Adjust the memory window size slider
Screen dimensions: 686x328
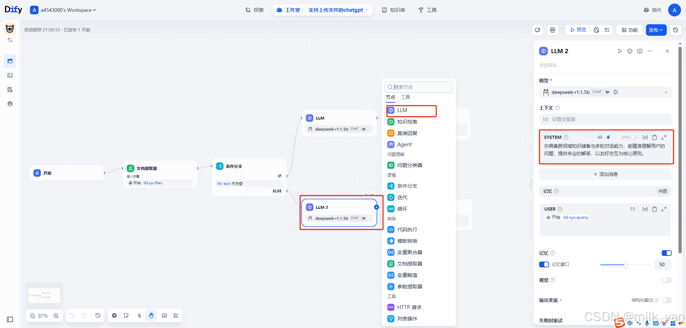pos(625,264)
